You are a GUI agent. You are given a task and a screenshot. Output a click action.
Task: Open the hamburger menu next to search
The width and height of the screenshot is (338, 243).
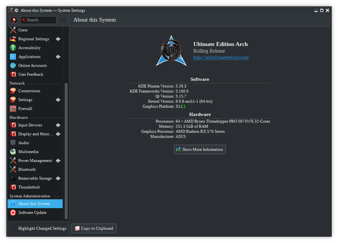click(63, 20)
